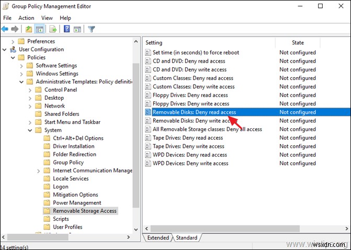Click the policy icon beside Floppy Drives: Deny read access
The image size is (351, 250).
(148, 95)
